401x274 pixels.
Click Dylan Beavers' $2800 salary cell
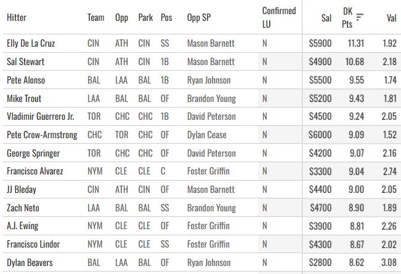pos(320,262)
